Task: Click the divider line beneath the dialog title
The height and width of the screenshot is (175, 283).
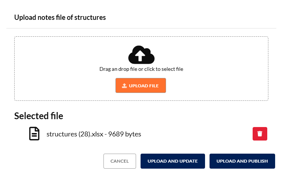Action: tap(141, 28)
